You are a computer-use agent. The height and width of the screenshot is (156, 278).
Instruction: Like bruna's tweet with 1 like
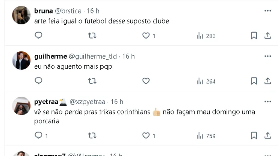(x=146, y=36)
